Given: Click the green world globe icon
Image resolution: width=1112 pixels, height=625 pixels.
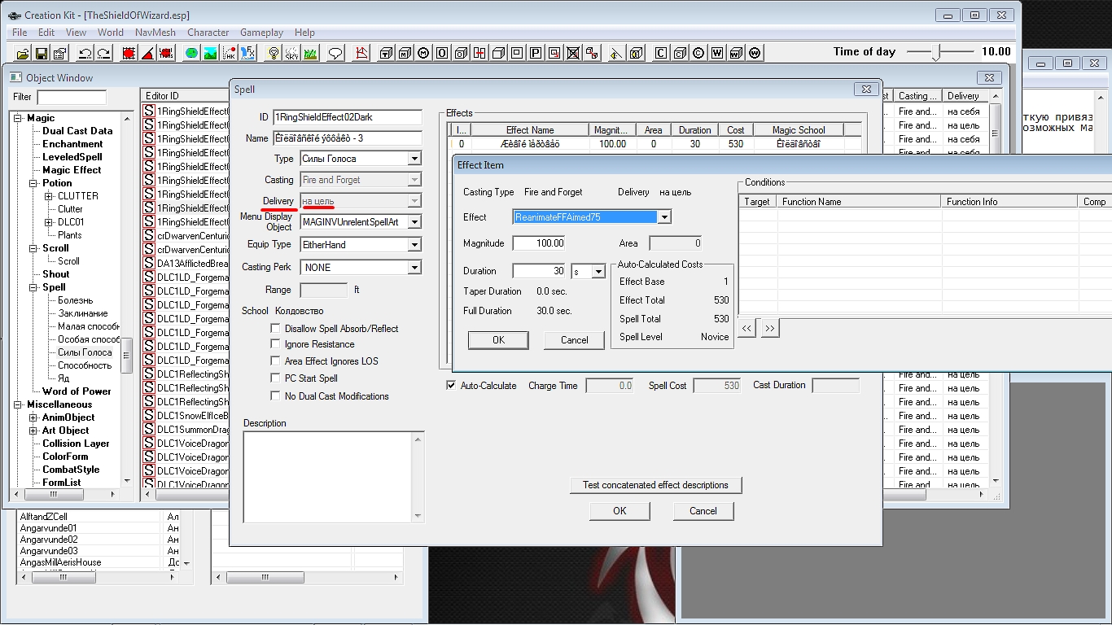Looking at the screenshot, I should click(x=191, y=54).
